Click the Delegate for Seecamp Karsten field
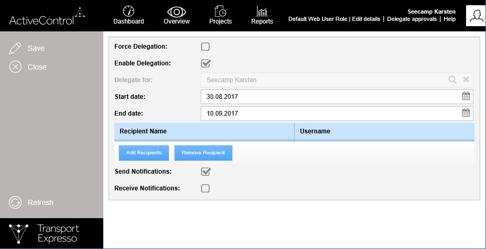Viewport: 486px width, 249px height. click(x=337, y=80)
